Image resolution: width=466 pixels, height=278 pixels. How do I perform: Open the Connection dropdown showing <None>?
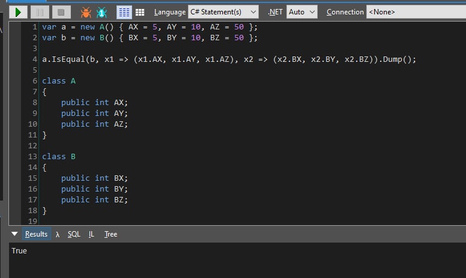click(x=416, y=12)
